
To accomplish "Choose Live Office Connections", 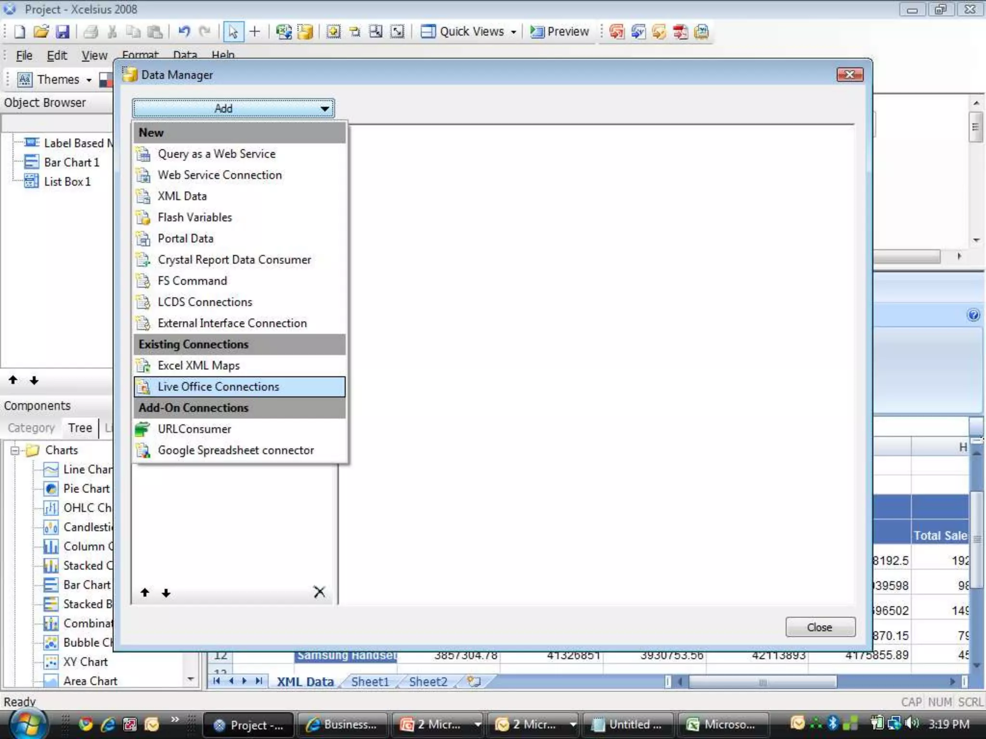I will click(240, 387).
